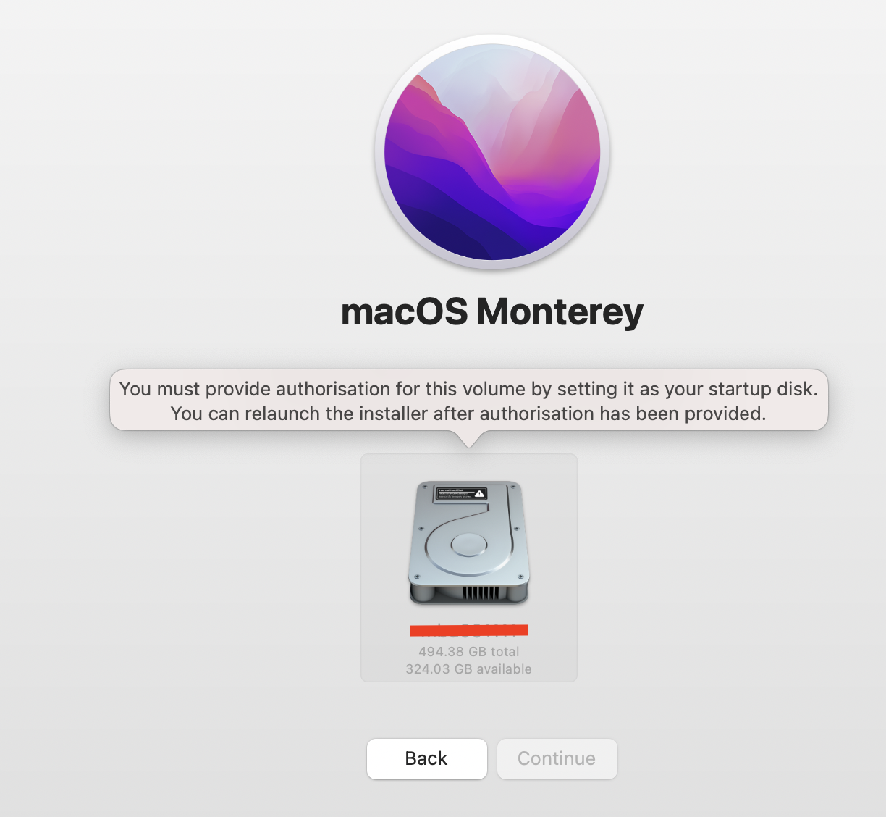This screenshot has width=886, height=817.
Task: Click the 494.38 GB total label
Action: 469,652
